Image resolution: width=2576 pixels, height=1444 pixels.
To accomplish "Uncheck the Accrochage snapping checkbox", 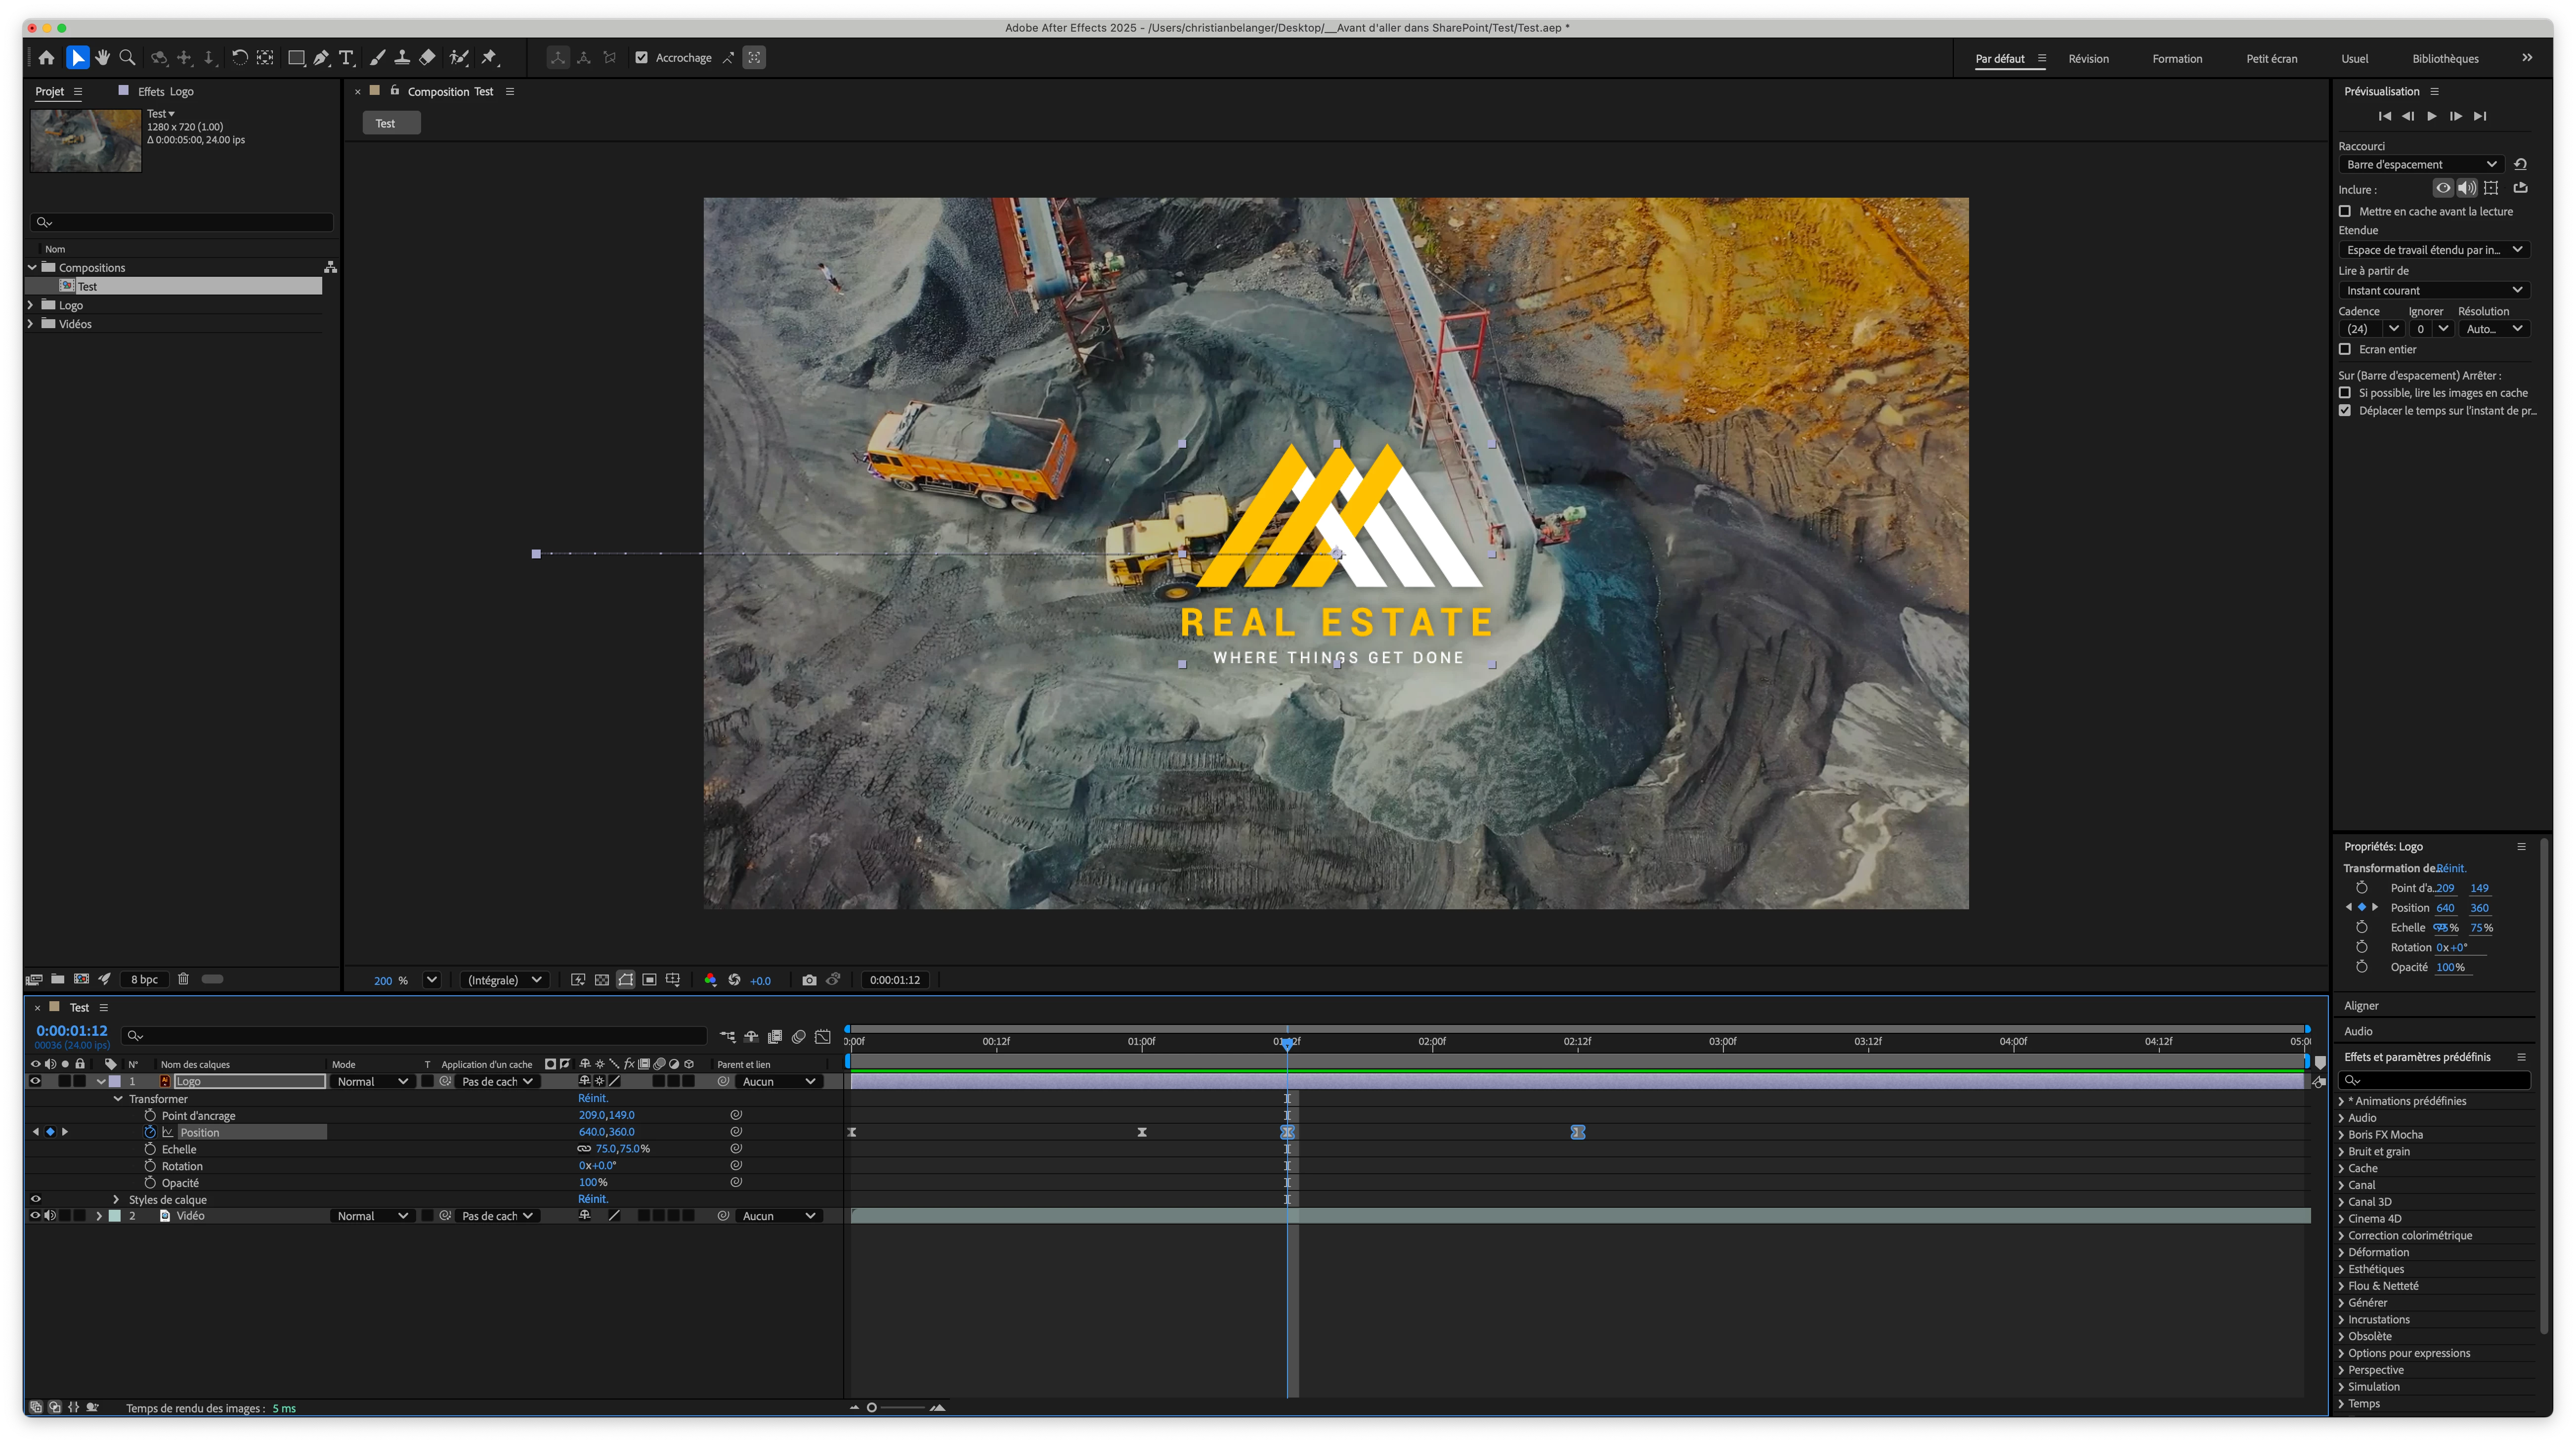I will pos(642,58).
